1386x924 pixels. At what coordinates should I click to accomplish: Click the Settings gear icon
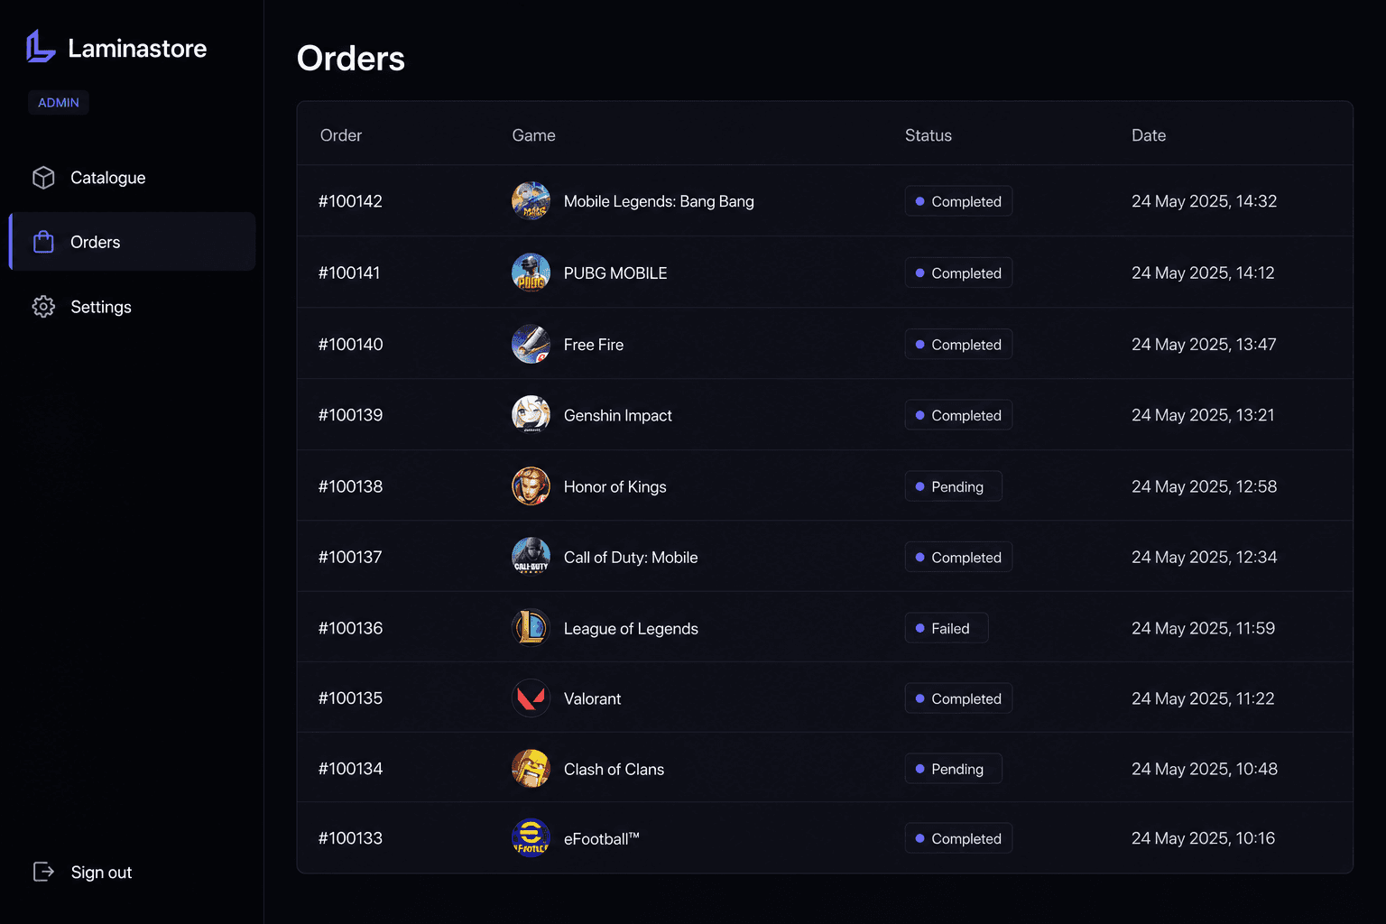(x=43, y=307)
